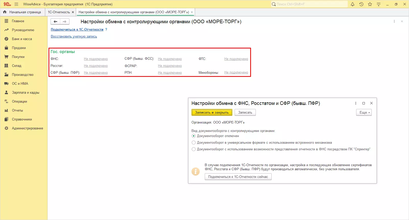Open the 1C main menu hamburger icon
The height and width of the screenshot is (220, 409).
point(16,4)
